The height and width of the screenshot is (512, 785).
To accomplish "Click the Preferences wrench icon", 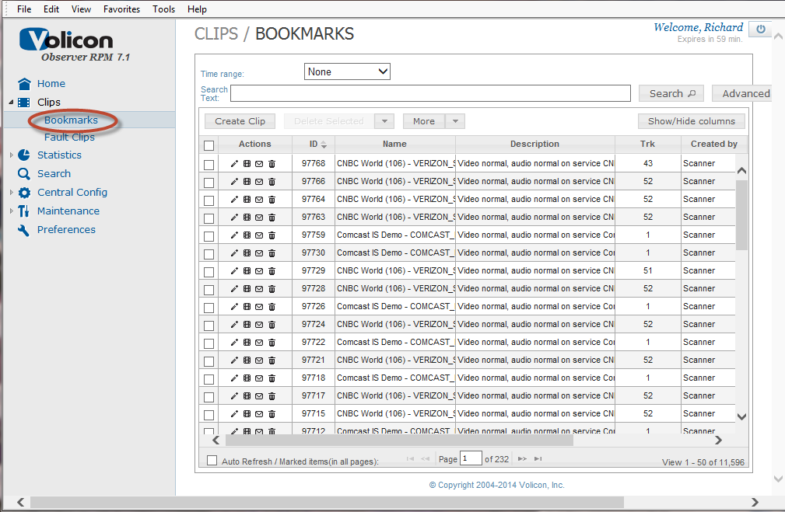I will click(24, 230).
